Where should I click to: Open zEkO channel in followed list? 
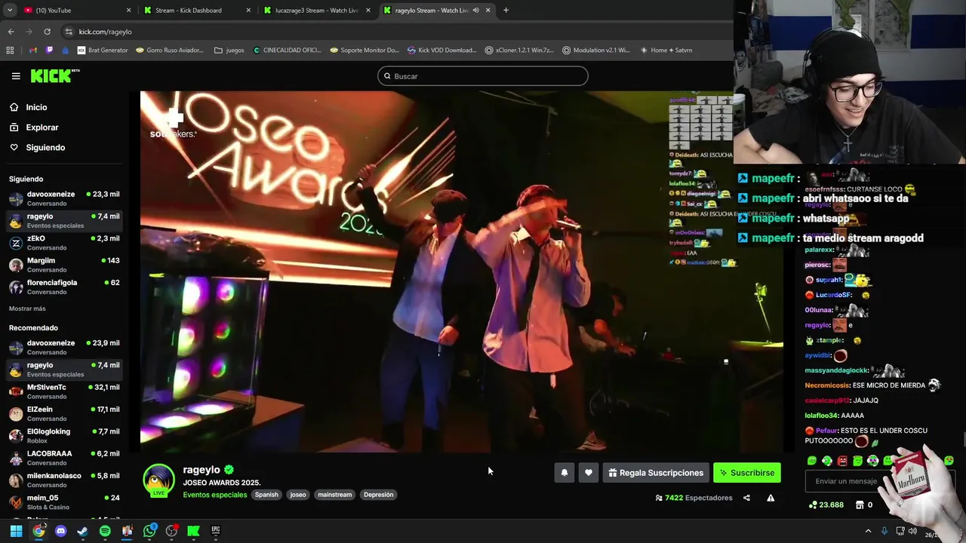coord(64,243)
